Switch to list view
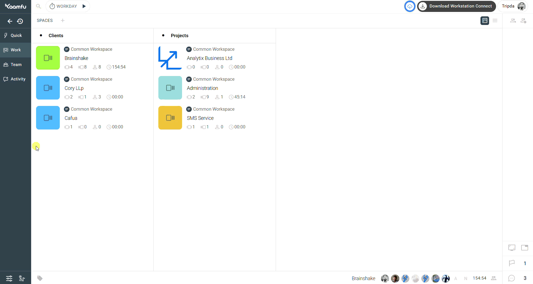 [x=495, y=21]
